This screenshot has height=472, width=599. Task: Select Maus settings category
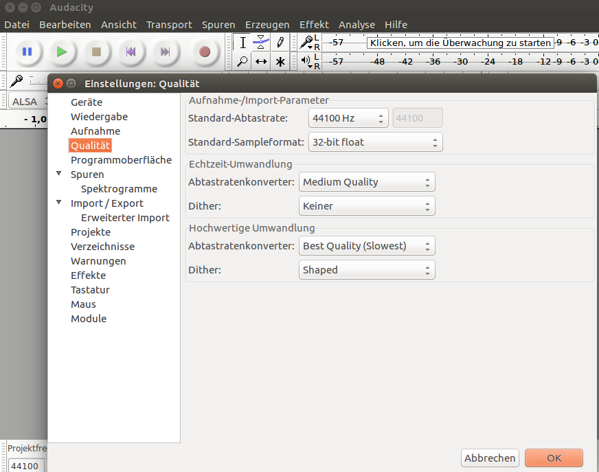pos(83,304)
